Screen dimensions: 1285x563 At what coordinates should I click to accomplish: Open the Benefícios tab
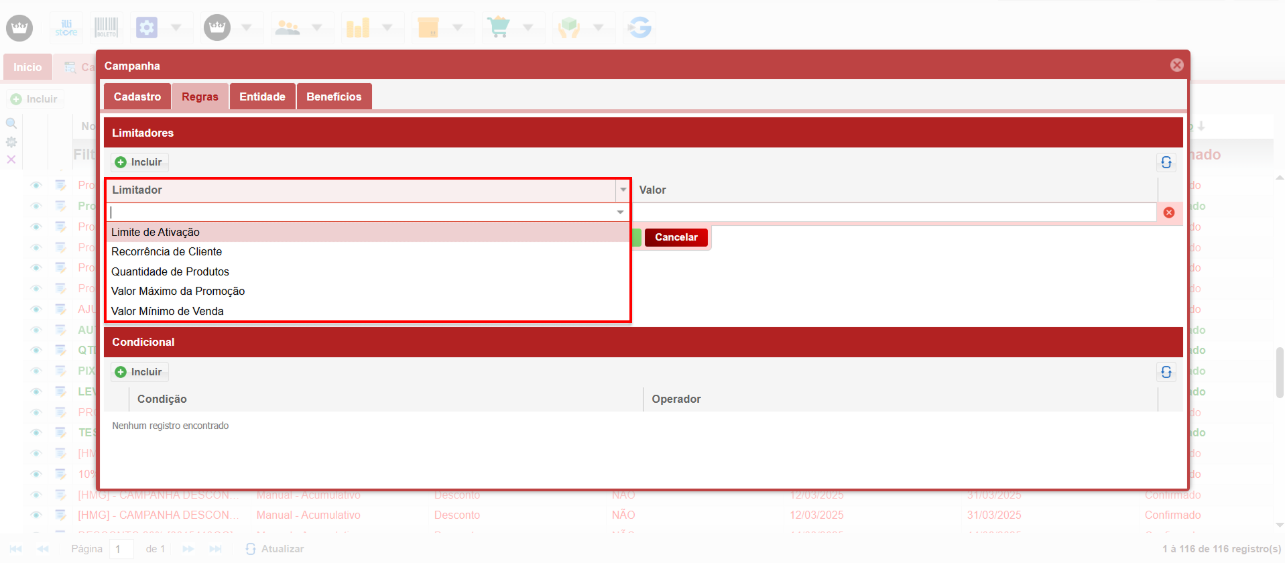coord(334,97)
